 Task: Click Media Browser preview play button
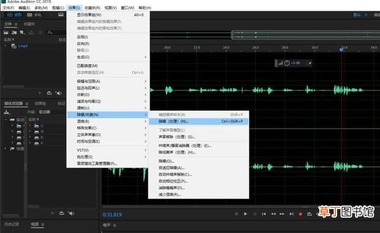coord(52,213)
